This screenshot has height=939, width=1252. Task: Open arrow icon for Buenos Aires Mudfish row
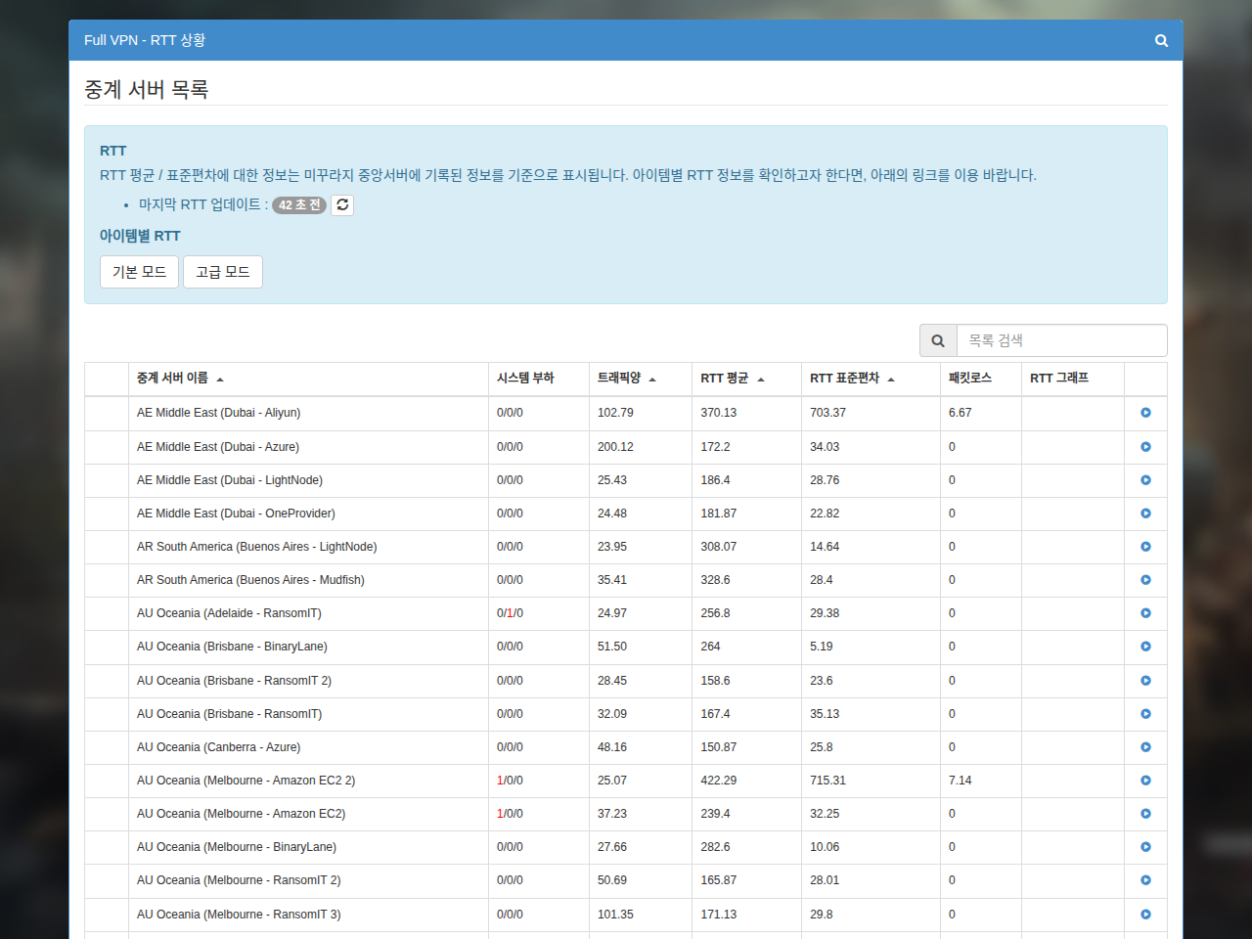(x=1145, y=580)
